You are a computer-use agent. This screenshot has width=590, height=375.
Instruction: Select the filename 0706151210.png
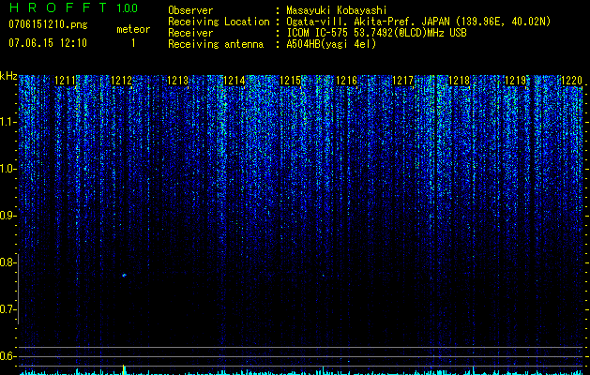pos(48,25)
